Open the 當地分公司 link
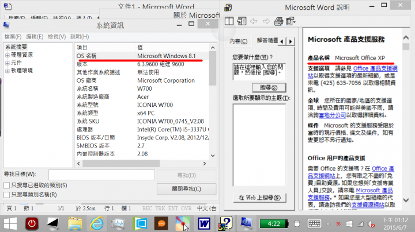Viewport: 415px width, 232px height. tap(332, 115)
